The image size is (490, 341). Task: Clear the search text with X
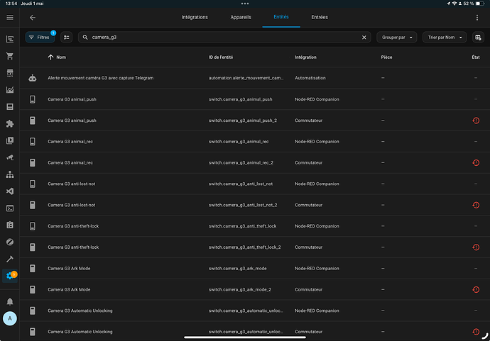point(364,38)
